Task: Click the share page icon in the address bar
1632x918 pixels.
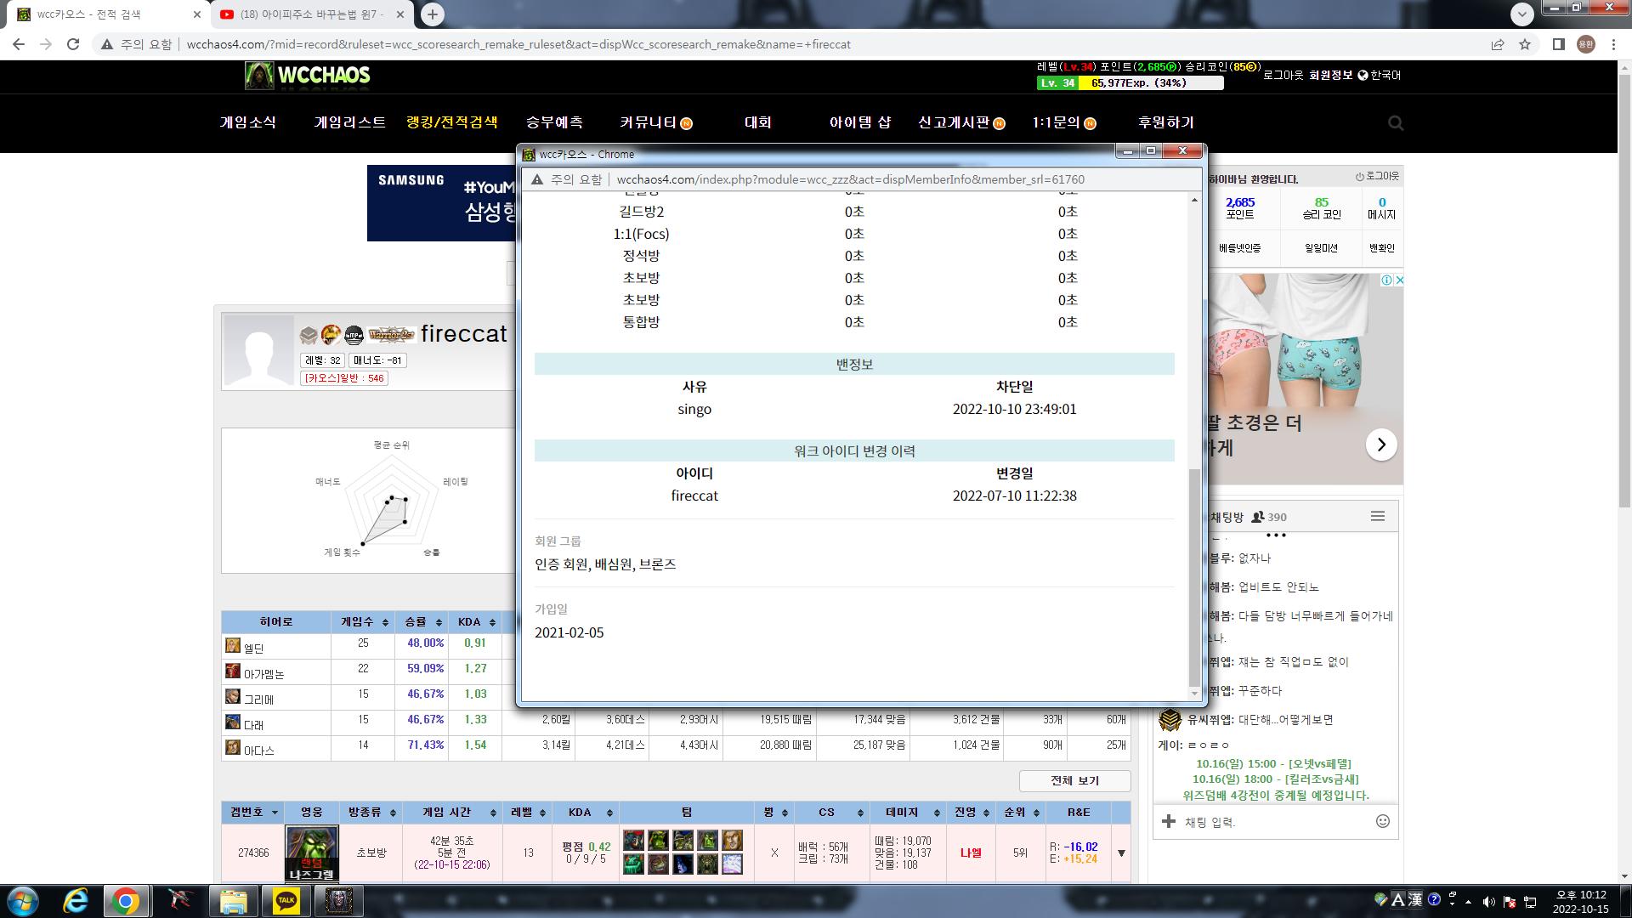Action: pos(1498,44)
